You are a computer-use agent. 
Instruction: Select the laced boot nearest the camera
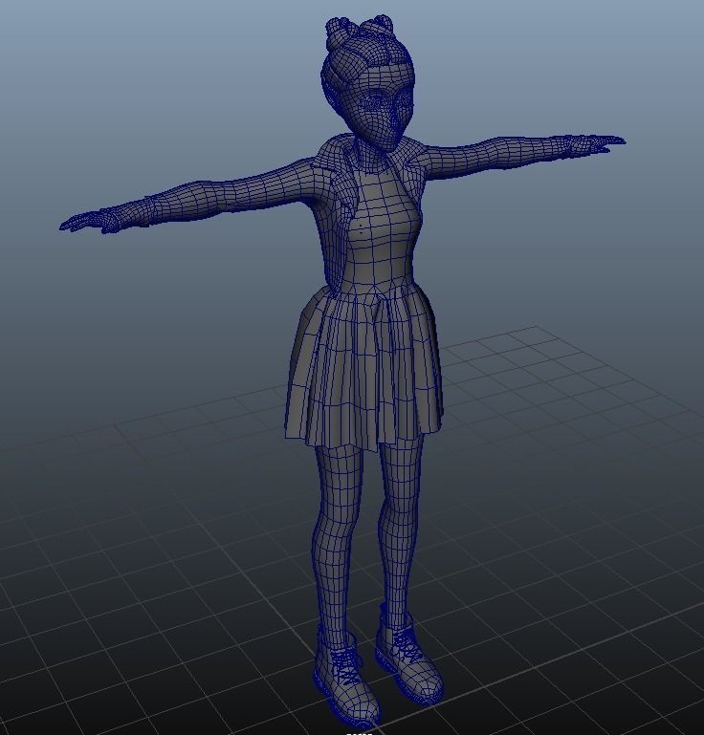coord(345,675)
